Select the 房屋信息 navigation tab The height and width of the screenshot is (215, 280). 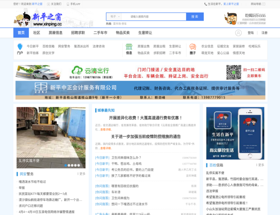55,33
